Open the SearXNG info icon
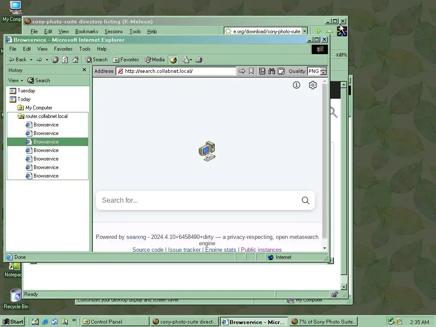This screenshot has width=436, height=327. tap(296, 85)
